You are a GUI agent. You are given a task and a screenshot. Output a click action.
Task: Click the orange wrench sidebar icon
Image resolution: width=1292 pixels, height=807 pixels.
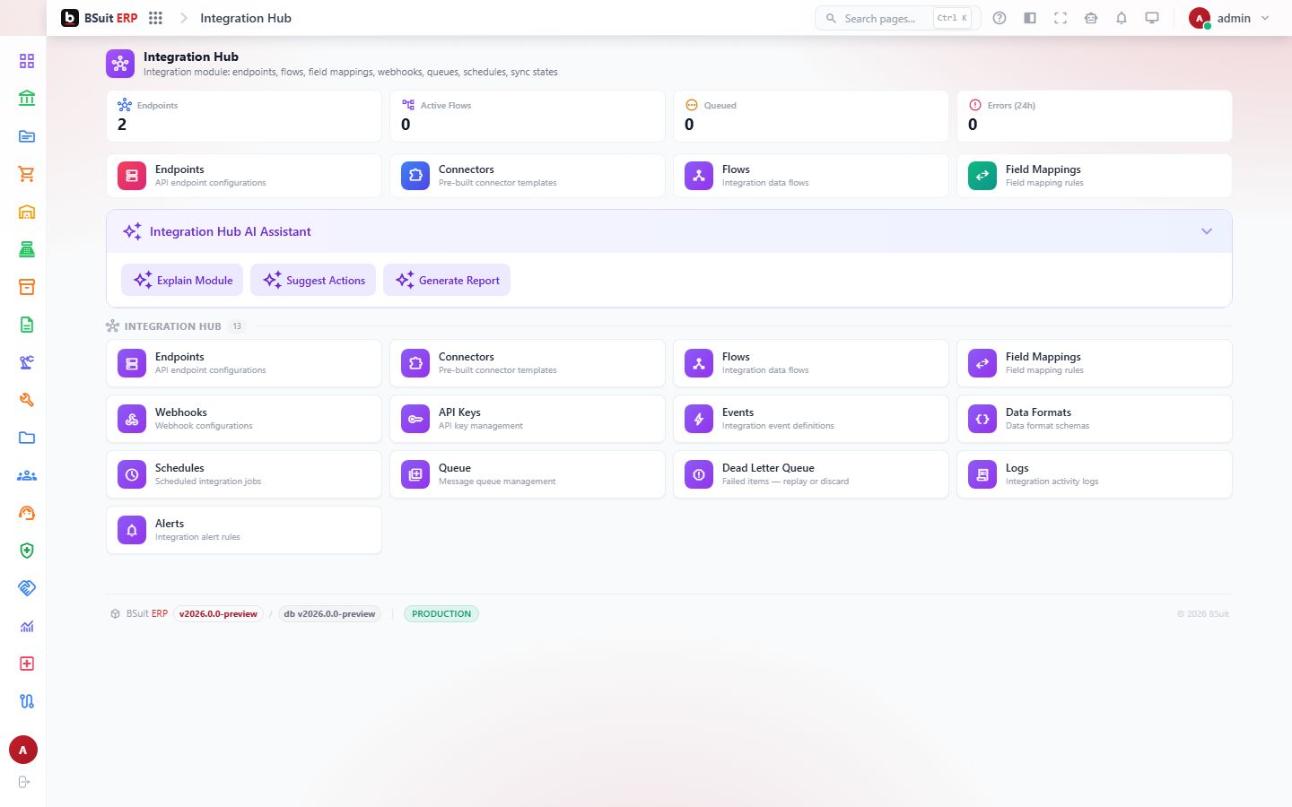pos(27,400)
